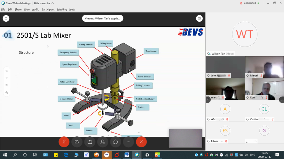The height and width of the screenshot is (159, 284).
Task: Unmute microphone with the red mic button
Action: [64, 142]
